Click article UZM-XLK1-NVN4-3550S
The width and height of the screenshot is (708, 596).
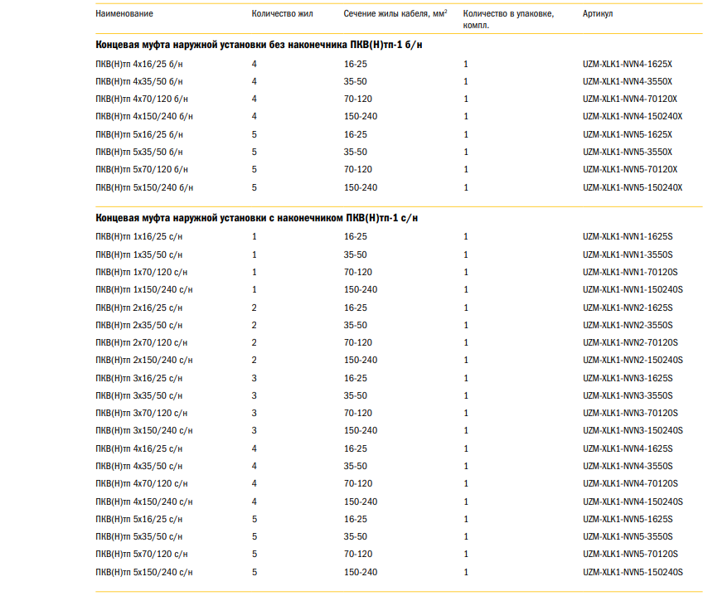pyautogui.click(x=628, y=466)
